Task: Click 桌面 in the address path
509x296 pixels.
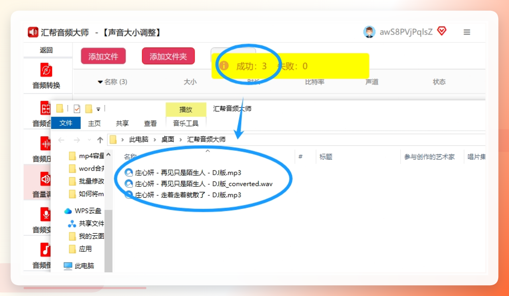Action: pyautogui.click(x=167, y=140)
